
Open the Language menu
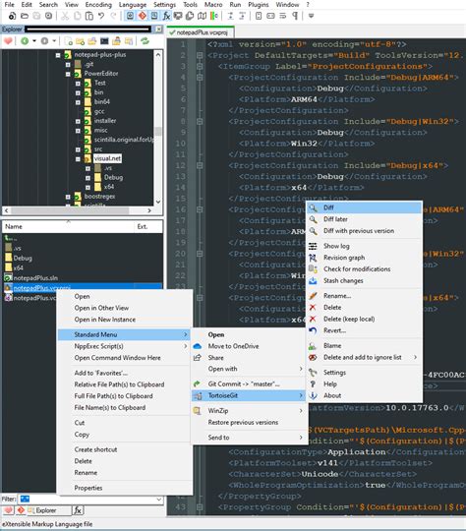tap(133, 5)
